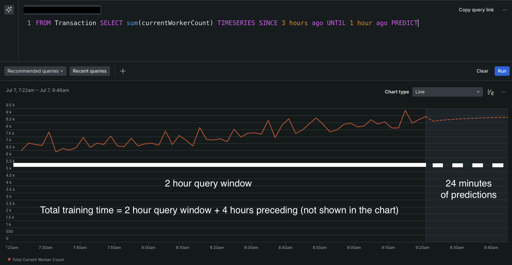Click into the NRQL query editor line
Screen dimensions: 512x265
[236, 23]
